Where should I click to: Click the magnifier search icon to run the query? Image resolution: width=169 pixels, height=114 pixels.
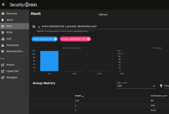click(x=34, y=27)
